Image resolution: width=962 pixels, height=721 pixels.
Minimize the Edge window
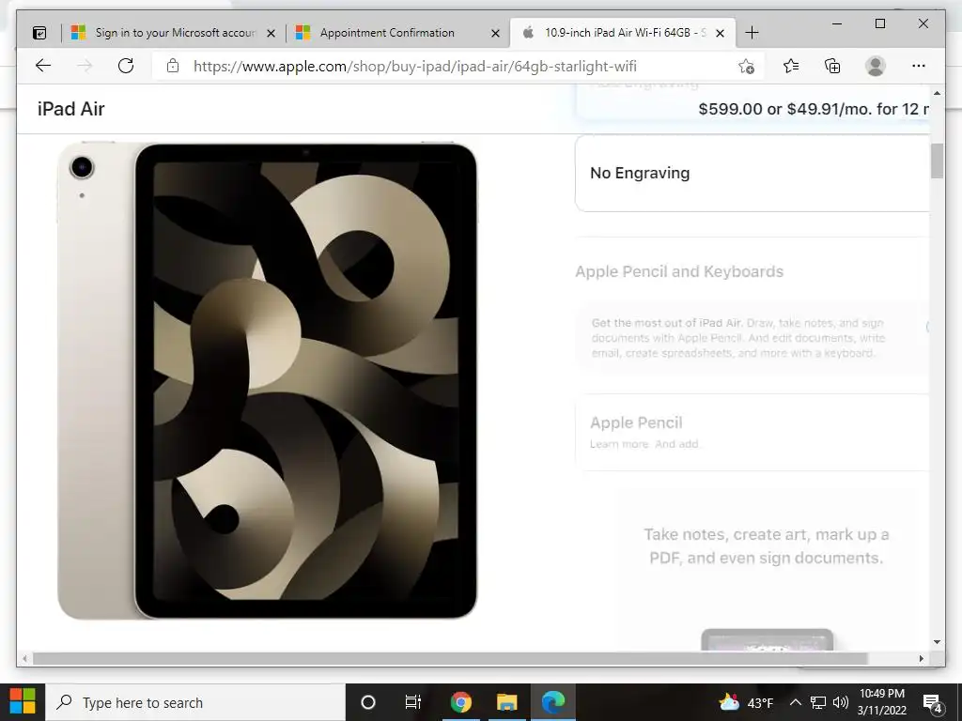837,23
